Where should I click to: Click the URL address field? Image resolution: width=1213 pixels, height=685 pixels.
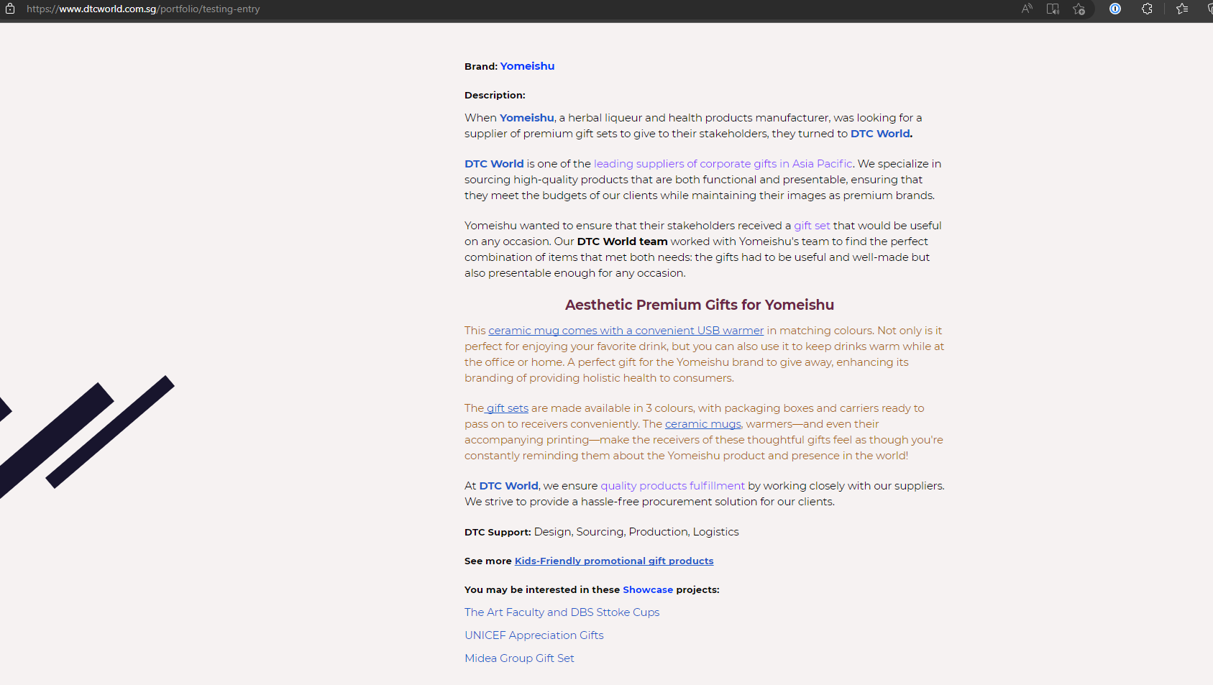[143, 9]
